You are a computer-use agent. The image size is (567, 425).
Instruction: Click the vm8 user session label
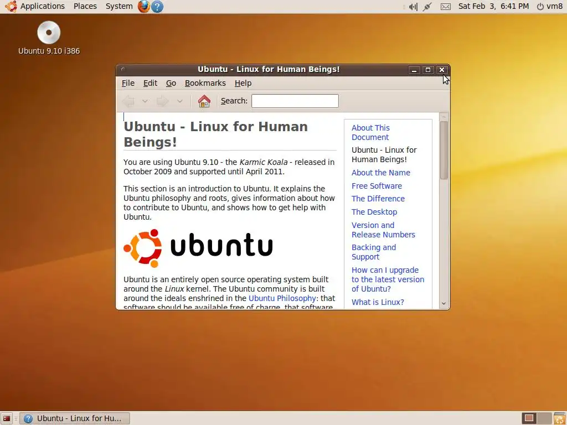tap(554, 6)
